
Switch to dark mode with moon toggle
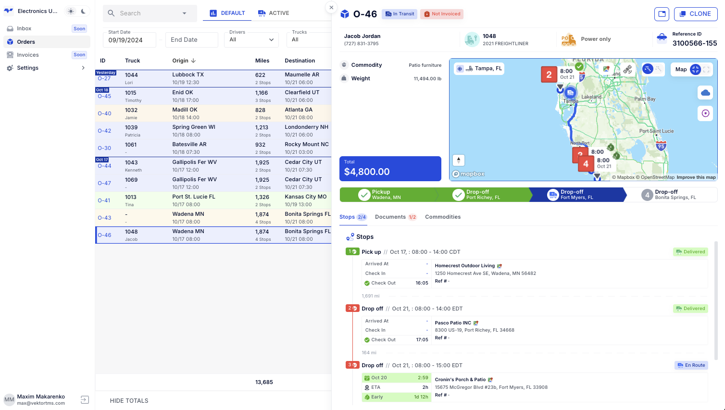(84, 11)
